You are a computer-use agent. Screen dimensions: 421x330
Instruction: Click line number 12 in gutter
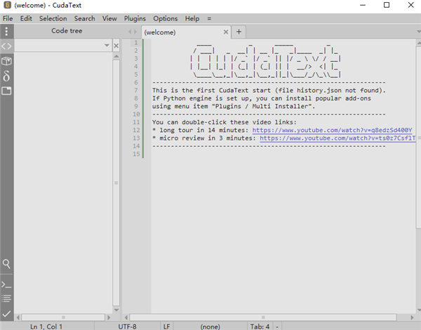(136, 131)
